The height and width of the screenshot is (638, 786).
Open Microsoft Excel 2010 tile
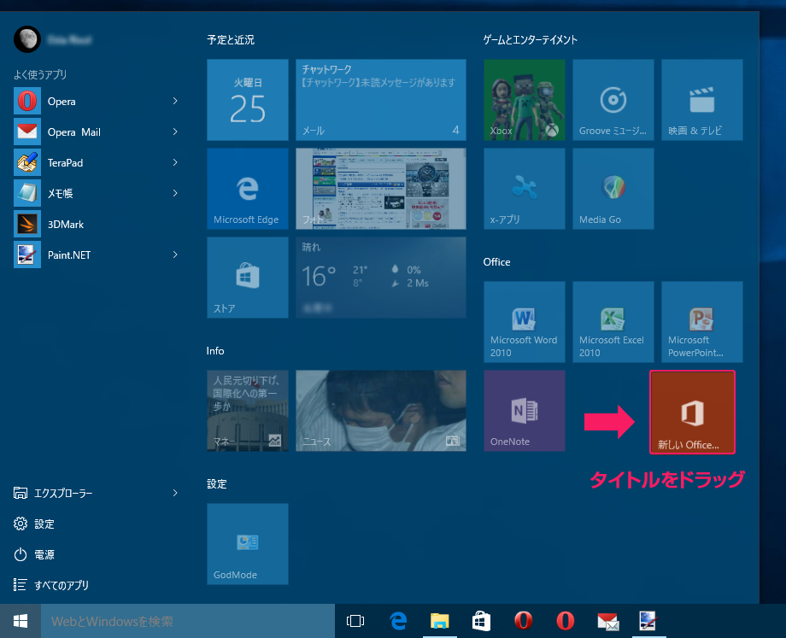click(613, 322)
